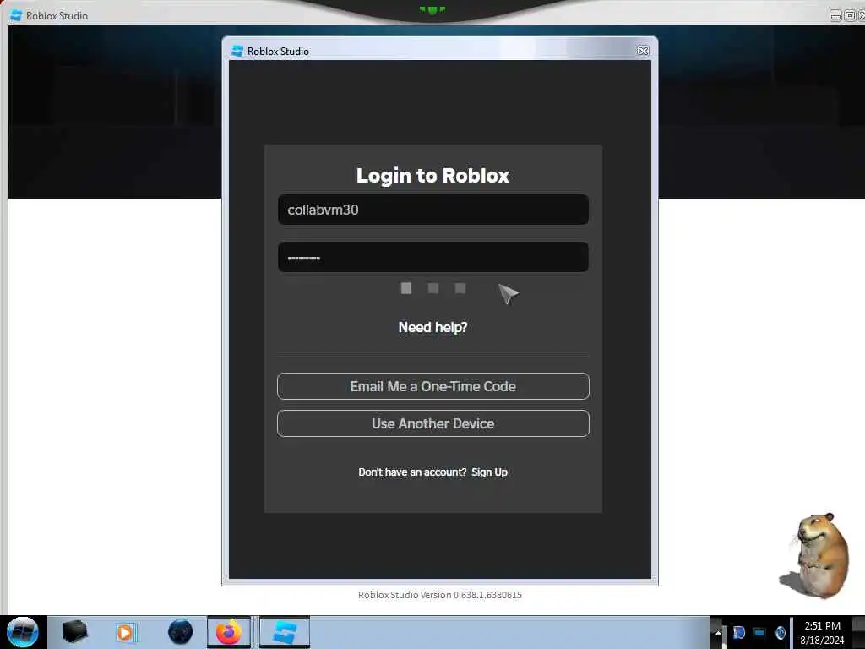Open the Windows Start menu orb

tap(23, 632)
